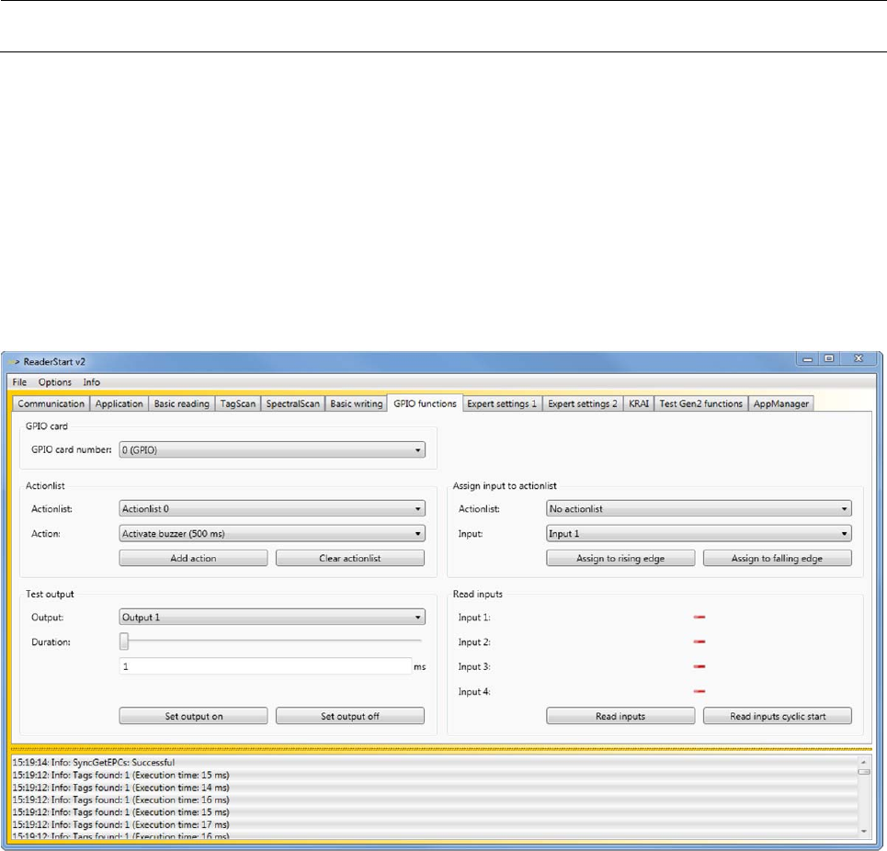Go to the Expert settings 1 tab
The image size is (887, 851).
[x=502, y=403]
